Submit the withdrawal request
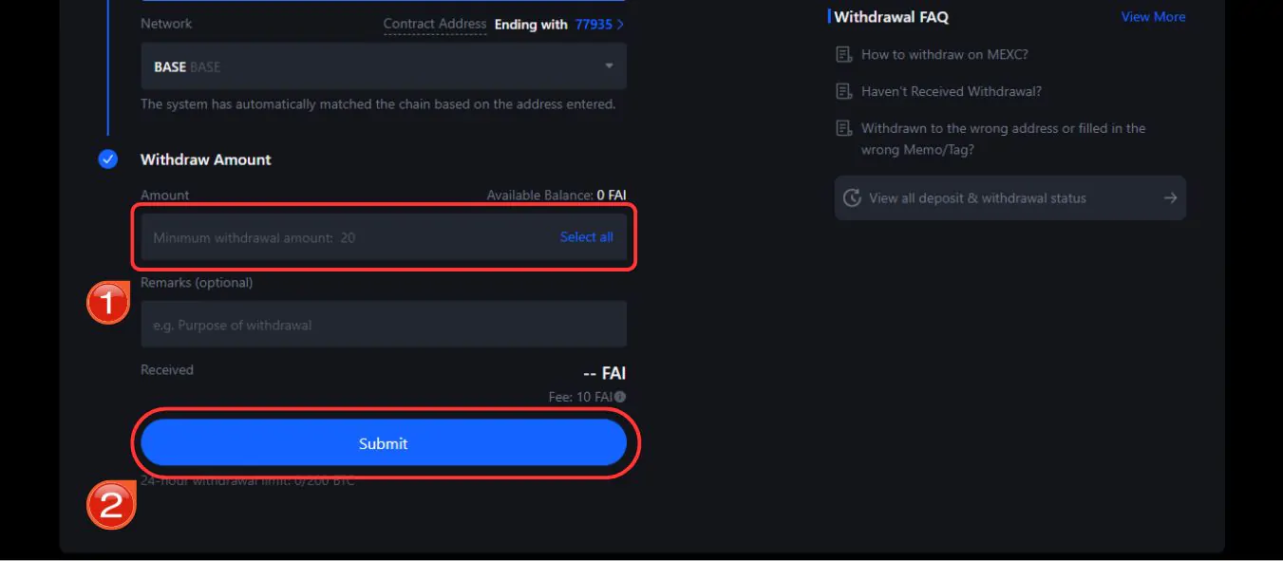The width and height of the screenshot is (1283, 561). (384, 443)
